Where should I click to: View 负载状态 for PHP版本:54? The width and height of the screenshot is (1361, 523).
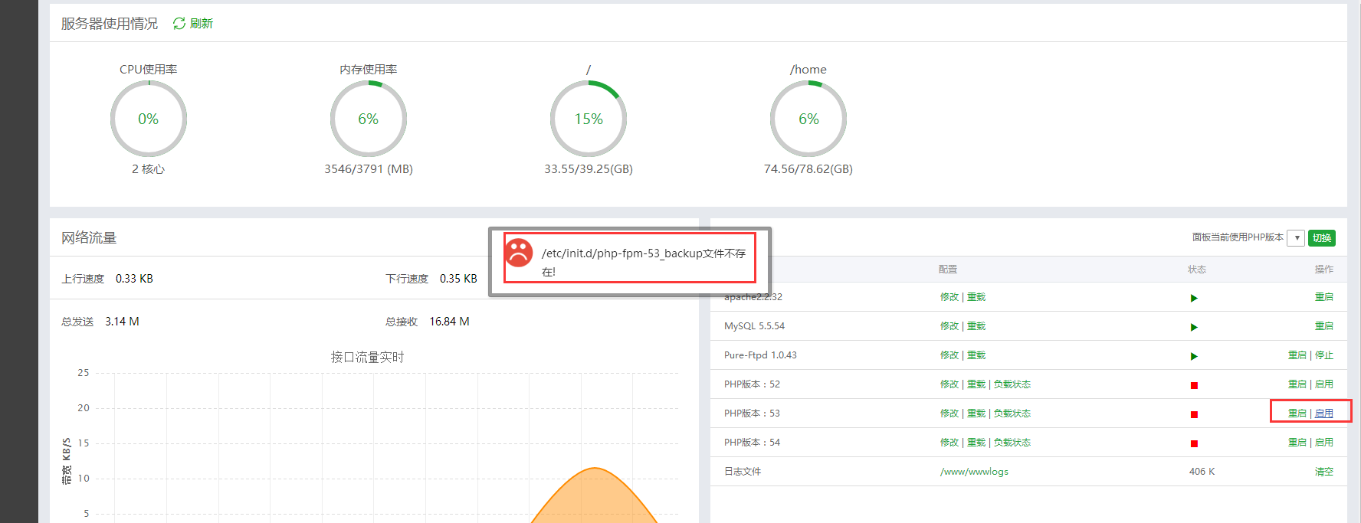coord(1012,443)
